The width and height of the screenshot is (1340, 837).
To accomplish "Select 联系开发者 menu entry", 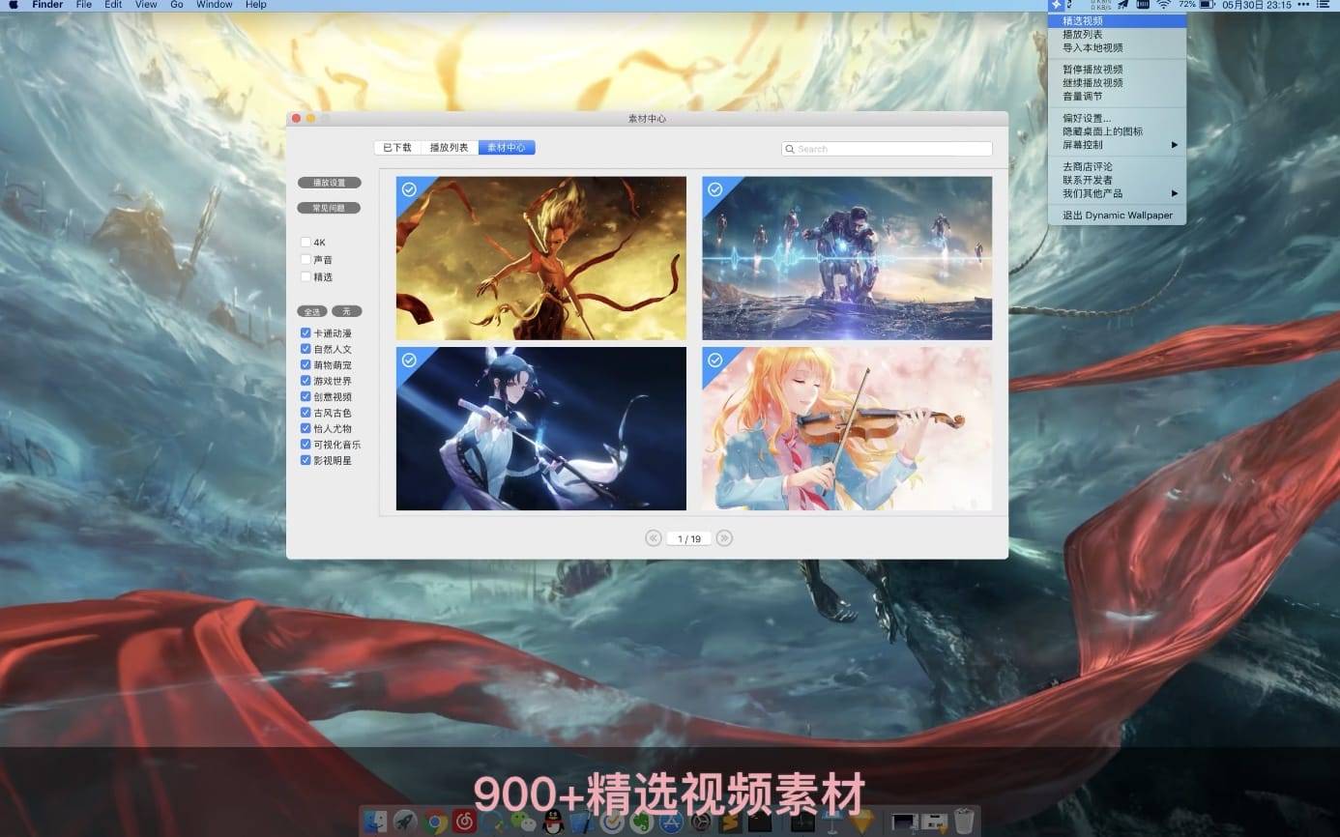I will pos(1117,180).
